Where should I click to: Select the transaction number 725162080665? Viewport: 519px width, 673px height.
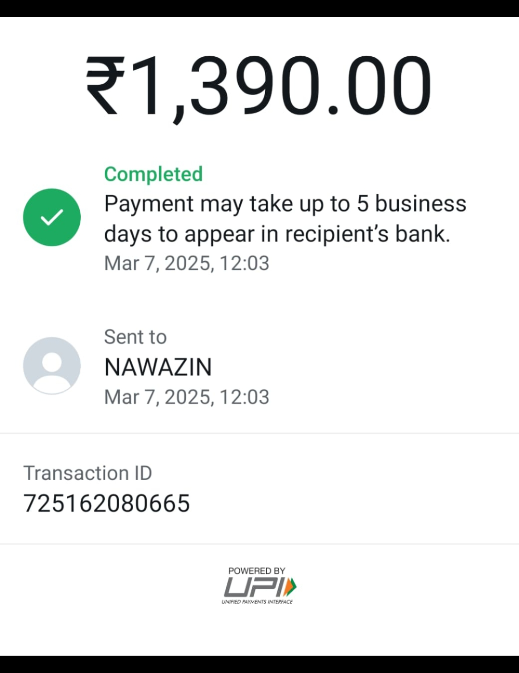tap(107, 504)
